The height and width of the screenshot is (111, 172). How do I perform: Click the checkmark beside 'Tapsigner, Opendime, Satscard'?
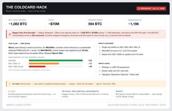[100, 74]
